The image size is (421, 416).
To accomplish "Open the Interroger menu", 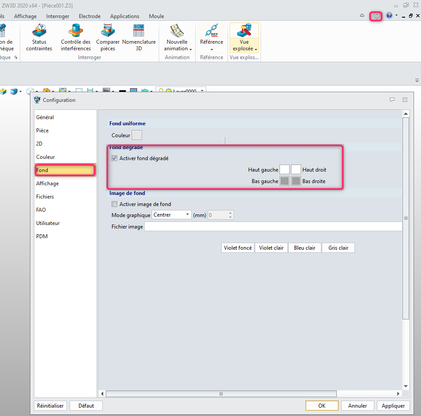I will coord(58,16).
